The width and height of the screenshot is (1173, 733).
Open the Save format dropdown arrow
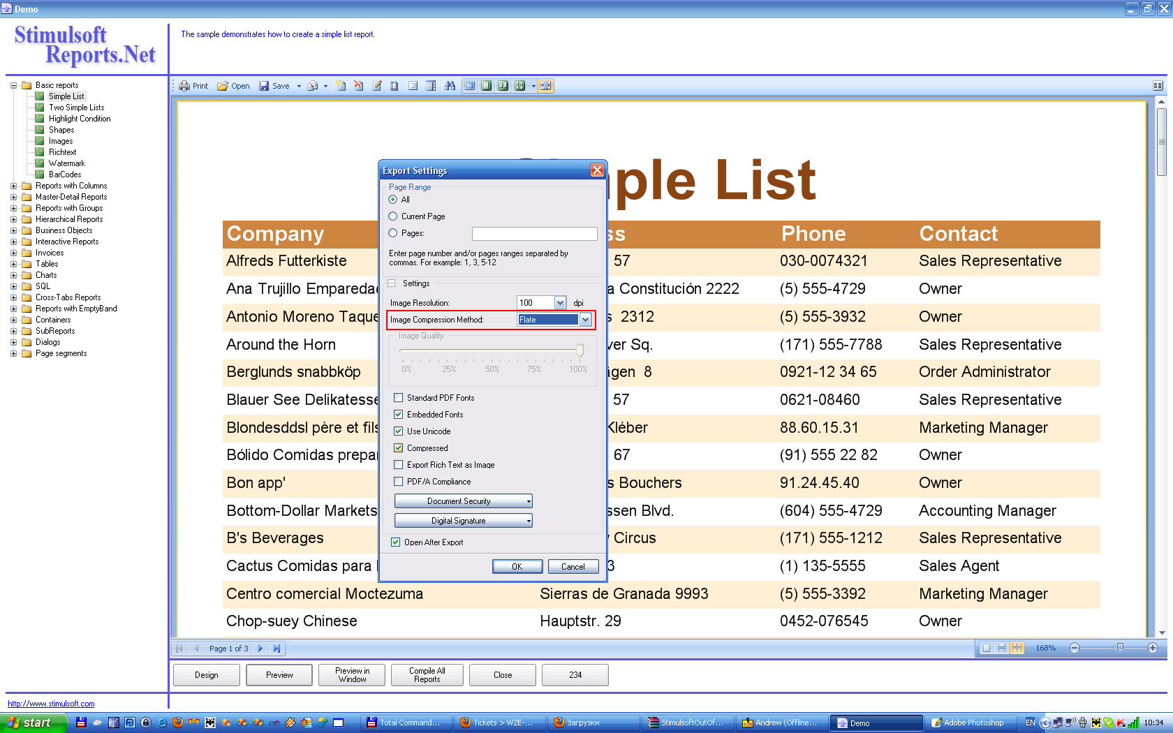(299, 86)
